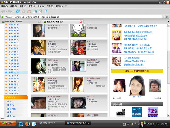Image resolution: width=170 pixels, height=128 pixels.
Task: Close the 無名小站 網誌首頁 tab
Action: pyautogui.click(x=81, y=22)
